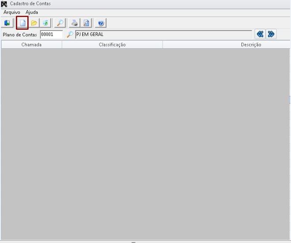Click the Cadastro de Contas window icon

[4, 4]
